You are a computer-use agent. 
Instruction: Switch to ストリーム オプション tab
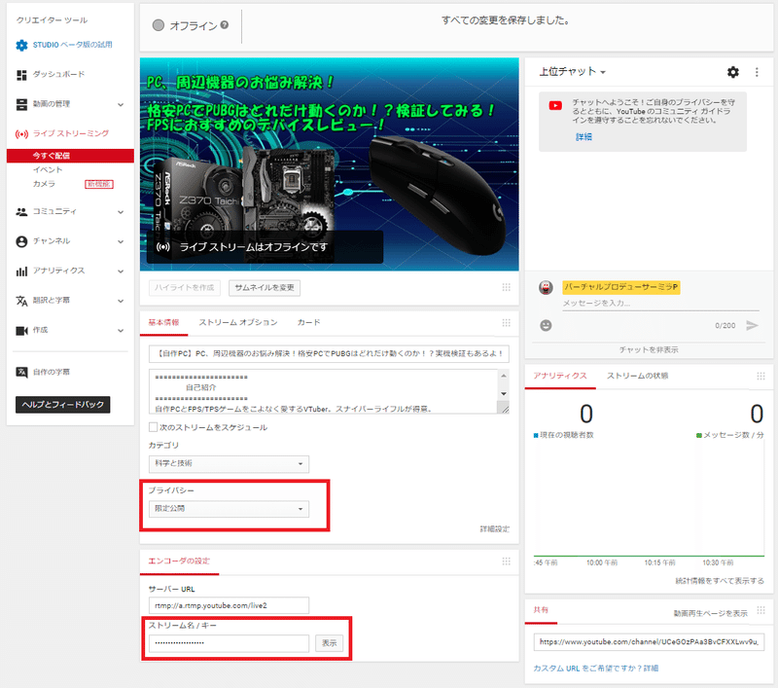238,323
